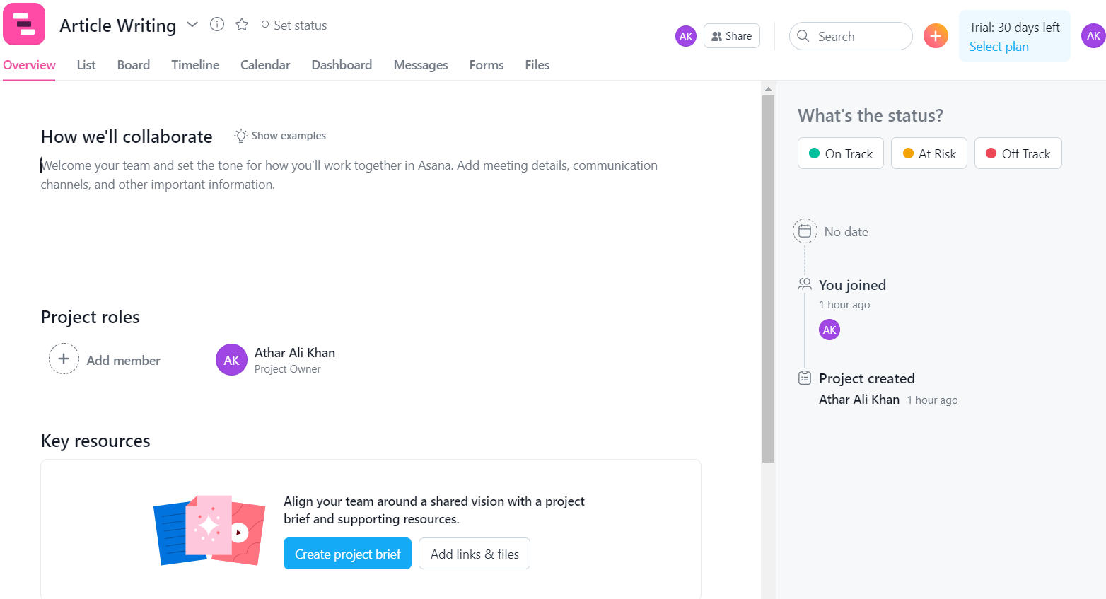Screen dimensions: 1106x599
Task: Click Athar Ali Khan's purple role avatar
Action: click(231, 360)
